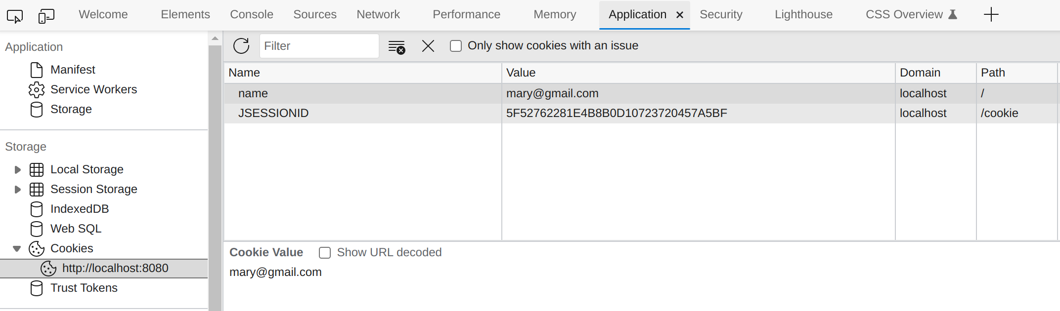Delete selected cookie with the X icon
The image size is (1060, 311).
click(428, 46)
